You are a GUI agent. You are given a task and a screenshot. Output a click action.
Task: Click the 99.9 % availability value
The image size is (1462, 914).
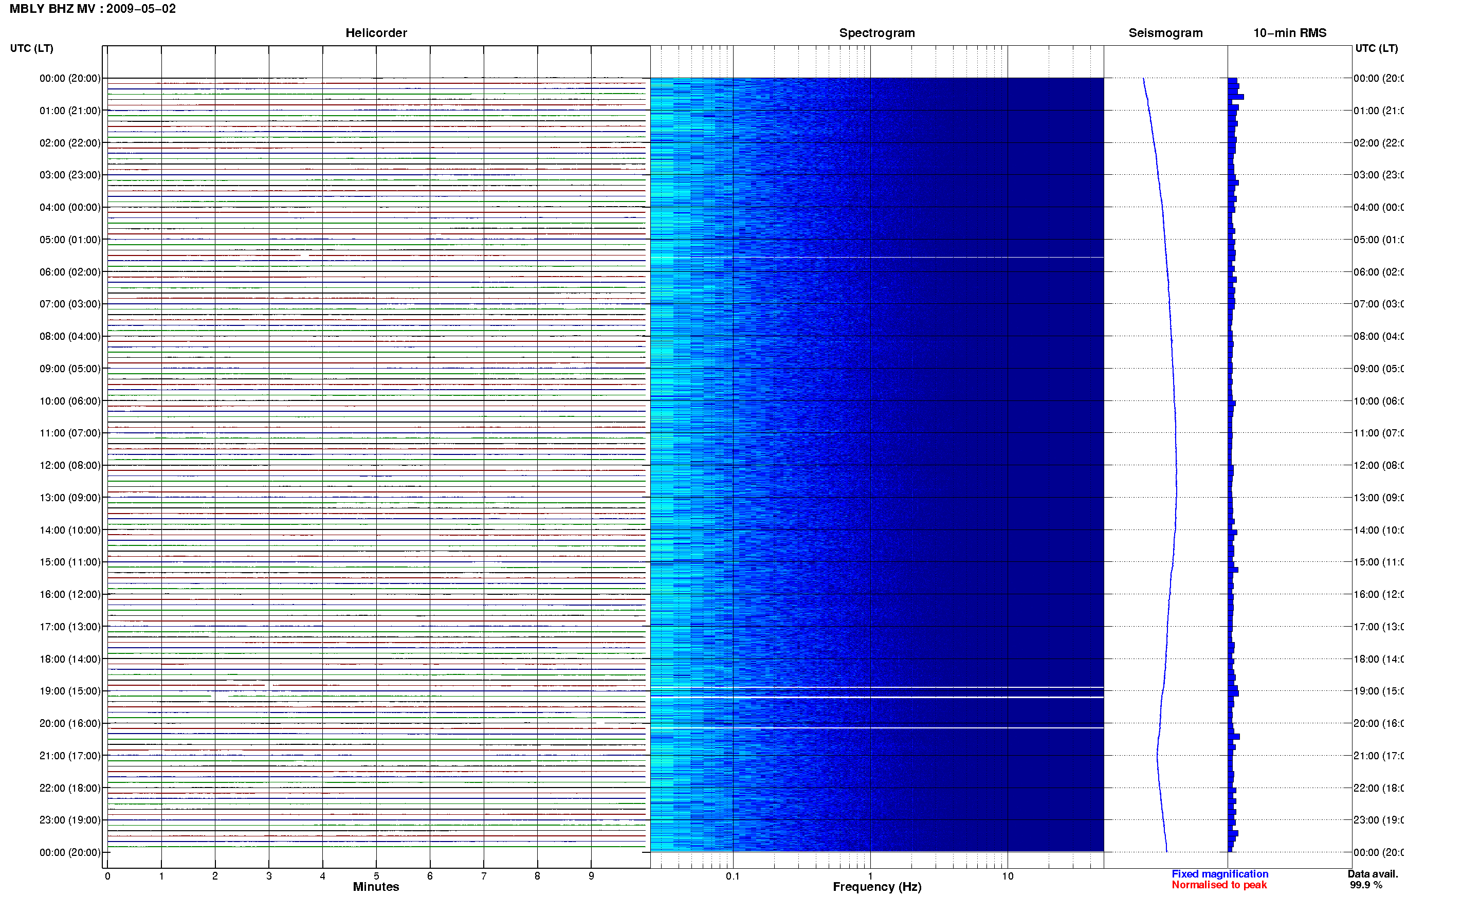coord(1366,885)
